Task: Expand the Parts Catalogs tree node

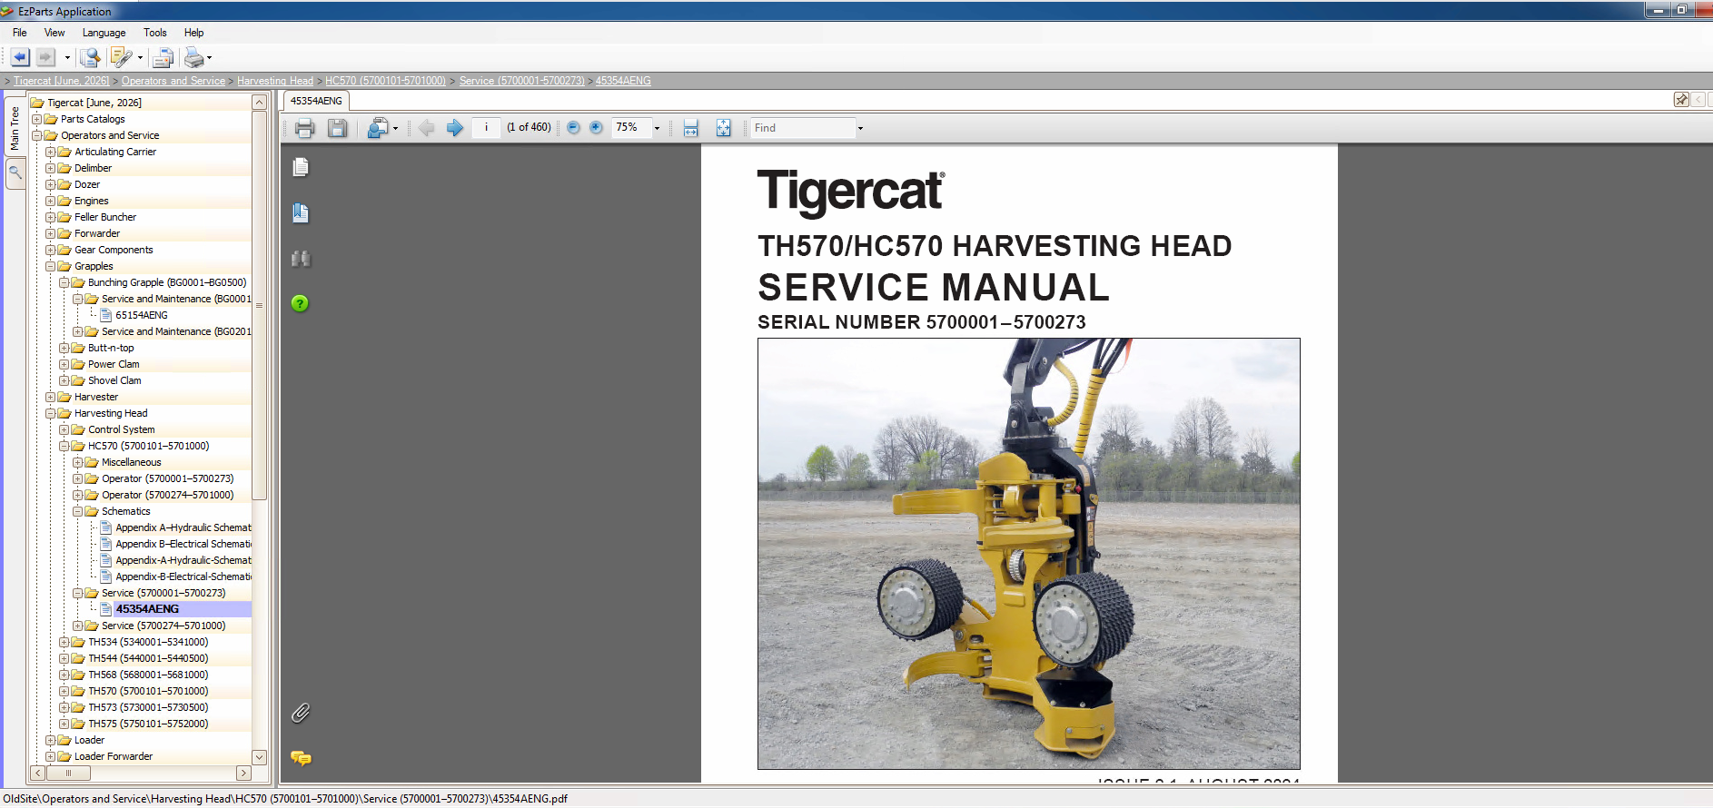Action: click(x=37, y=119)
